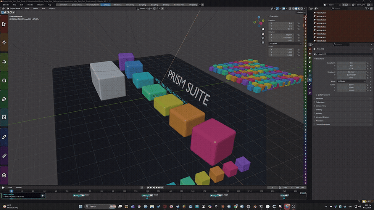Add a workspace with the plus tab

pyautogui.click(x=203, y=5)
